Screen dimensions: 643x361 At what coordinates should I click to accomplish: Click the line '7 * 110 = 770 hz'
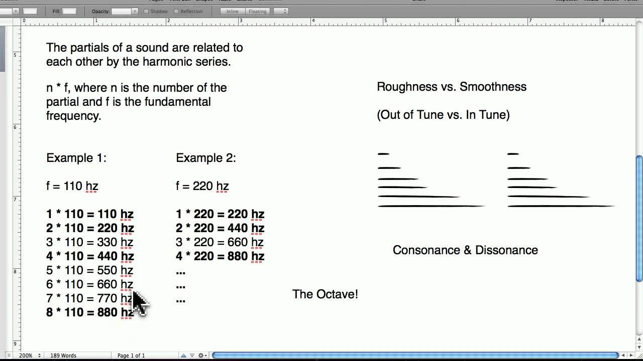pos(89,298)
